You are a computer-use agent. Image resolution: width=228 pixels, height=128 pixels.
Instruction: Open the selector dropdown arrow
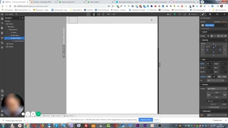(x=225, y=25)
